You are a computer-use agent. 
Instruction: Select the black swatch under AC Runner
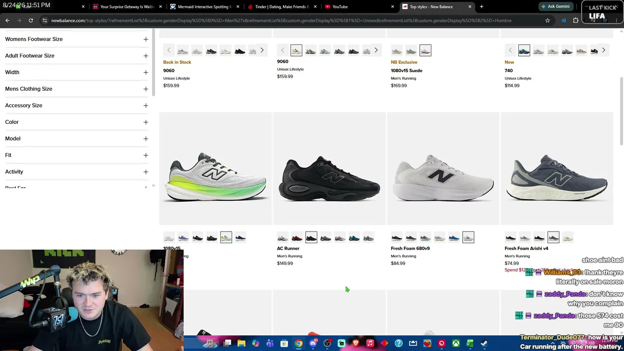click(311, 237)
